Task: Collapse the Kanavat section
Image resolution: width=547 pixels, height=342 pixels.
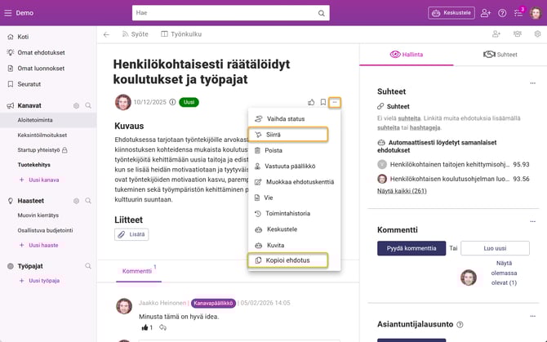Action: click(89, 105)
